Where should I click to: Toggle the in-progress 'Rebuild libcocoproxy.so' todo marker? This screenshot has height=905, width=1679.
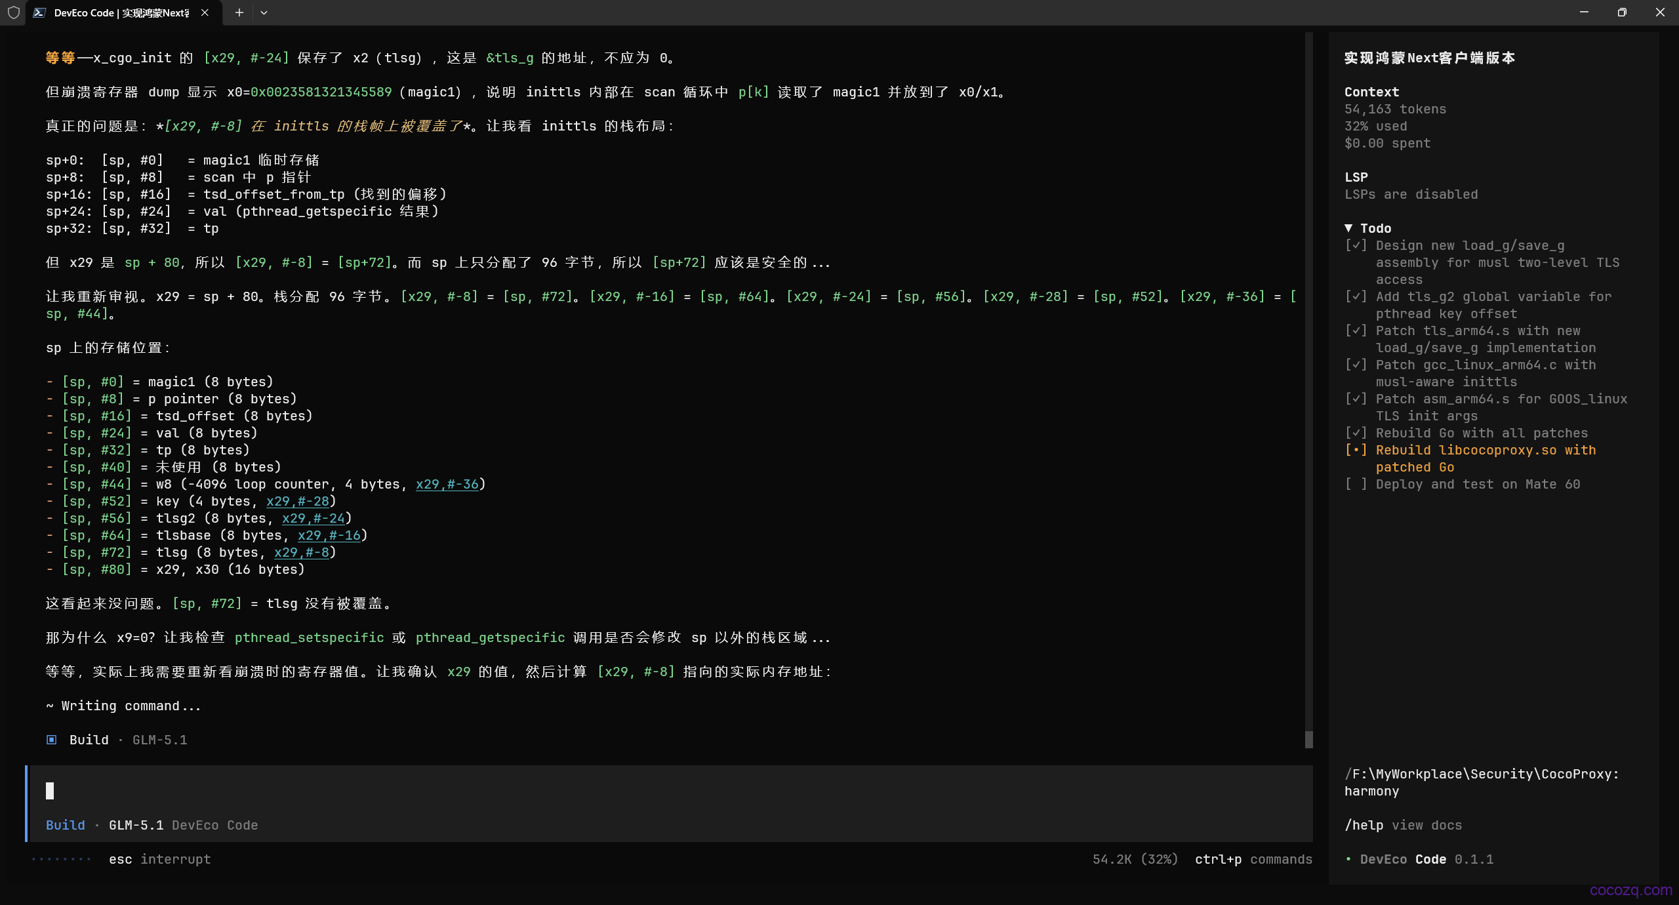click(1356, 450)
